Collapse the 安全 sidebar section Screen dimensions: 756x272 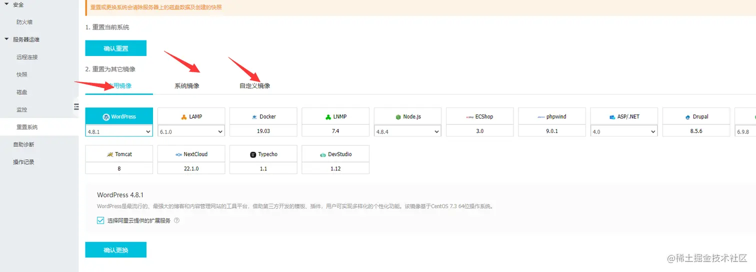(6, 4)
